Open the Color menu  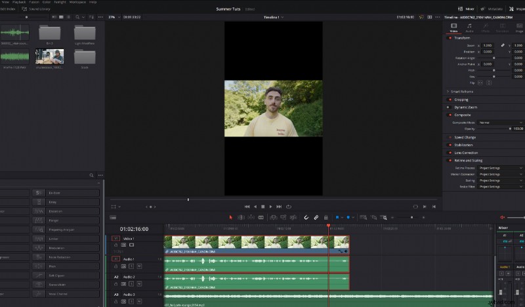[47, 2]
